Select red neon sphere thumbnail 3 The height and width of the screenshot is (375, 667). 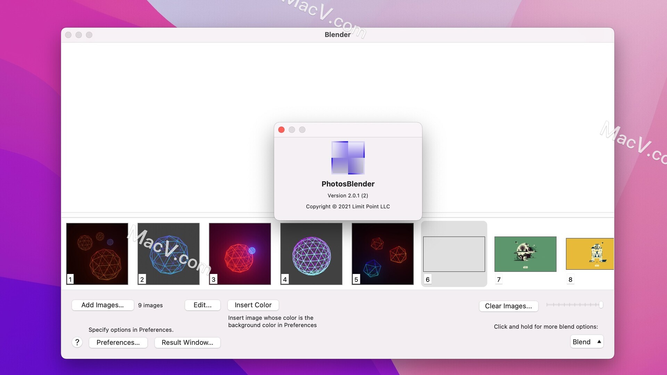[240, 254]
